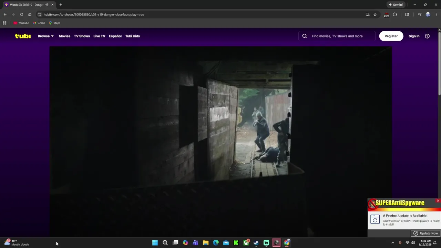Mute the tab via speaker icon
Image resolution: width=441 pixels, height=248 pixels.
pyautogui.click(x=47, y=4)
